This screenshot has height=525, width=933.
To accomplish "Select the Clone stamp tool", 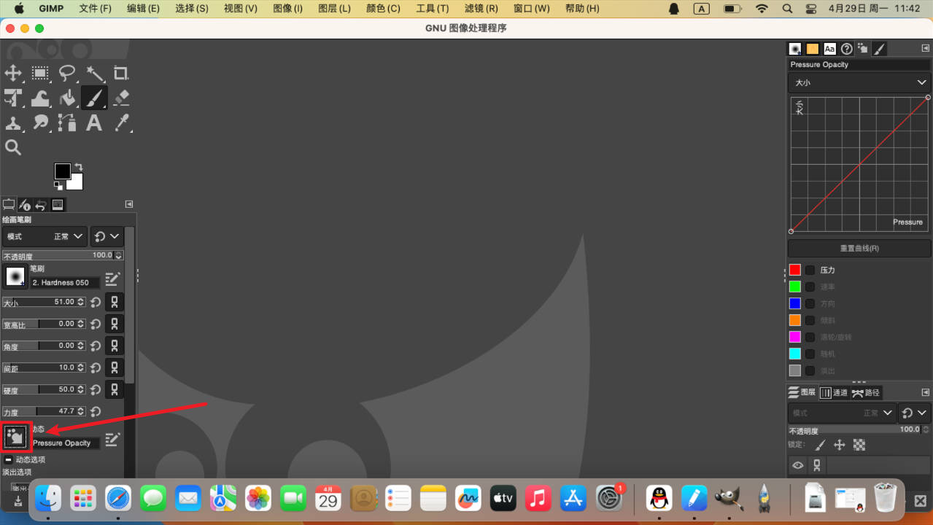I will click(x=13, y=122).
